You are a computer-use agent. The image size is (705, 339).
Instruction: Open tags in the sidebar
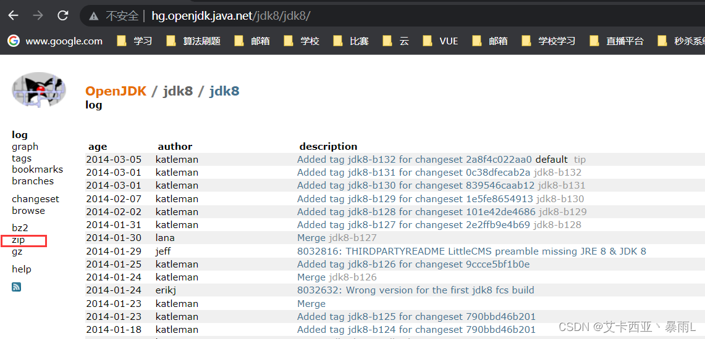coord(22,158)
